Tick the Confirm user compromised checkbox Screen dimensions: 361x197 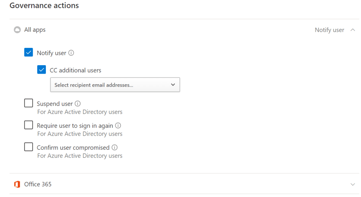tap(29, 147)
